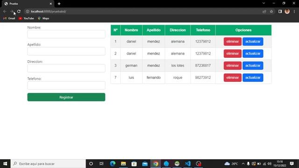Open Task View on taskbar
The height and width of the screenshot is (168, 299).
[101, 164]
